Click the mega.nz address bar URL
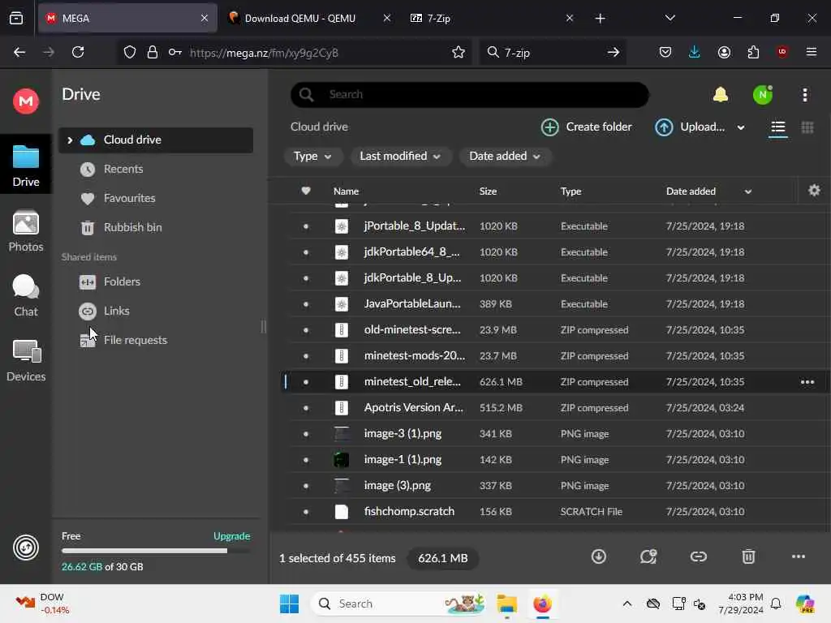831x623 pixels. tap(264, 53)
